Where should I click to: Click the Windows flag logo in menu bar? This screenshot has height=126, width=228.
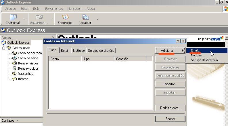226,9
